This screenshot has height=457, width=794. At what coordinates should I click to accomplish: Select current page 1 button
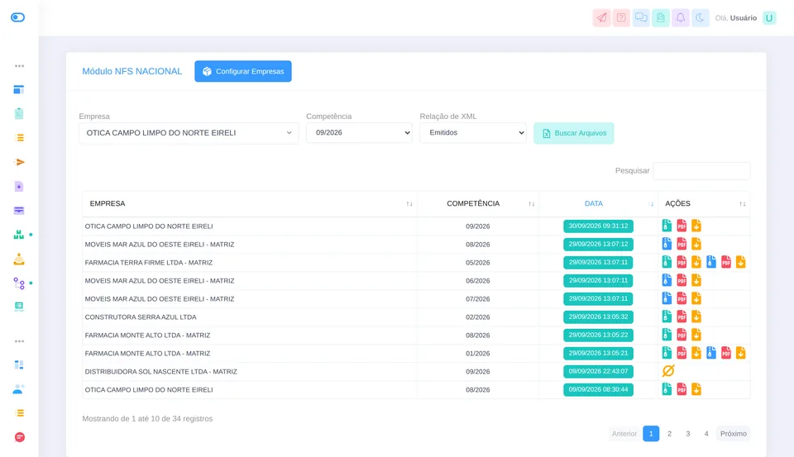(651, 434)
